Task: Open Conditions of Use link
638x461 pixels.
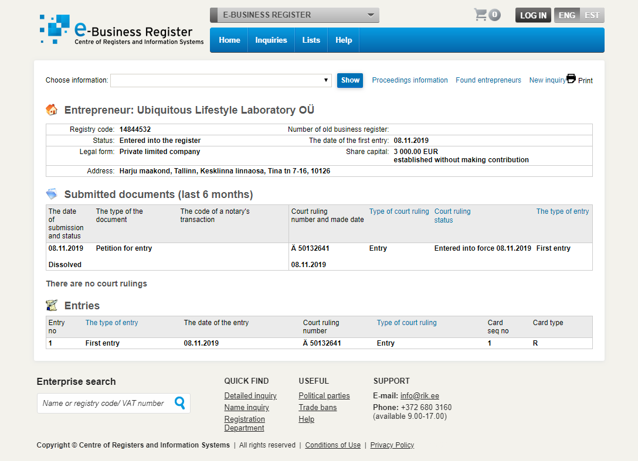Action: pos(333,445)
